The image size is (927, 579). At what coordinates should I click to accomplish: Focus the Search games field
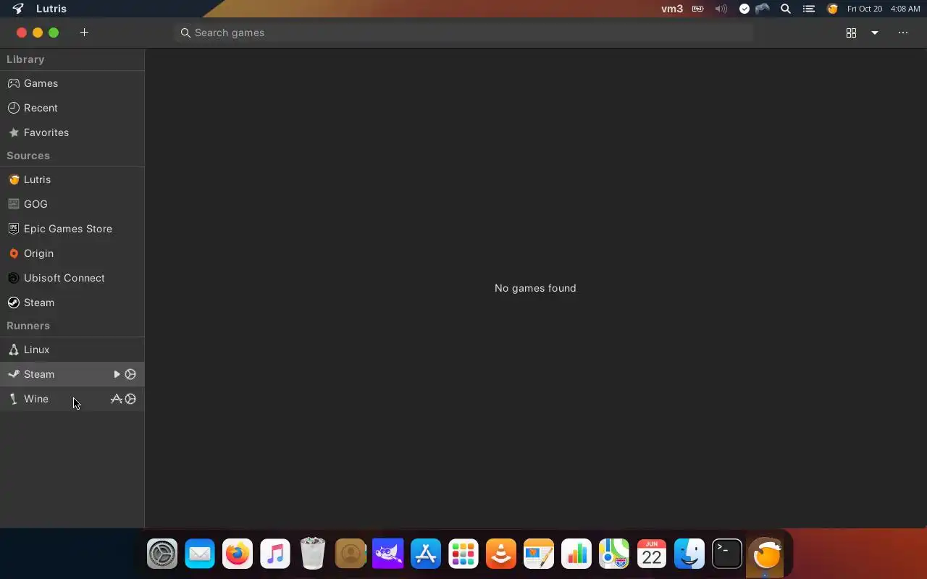[463, 33]
